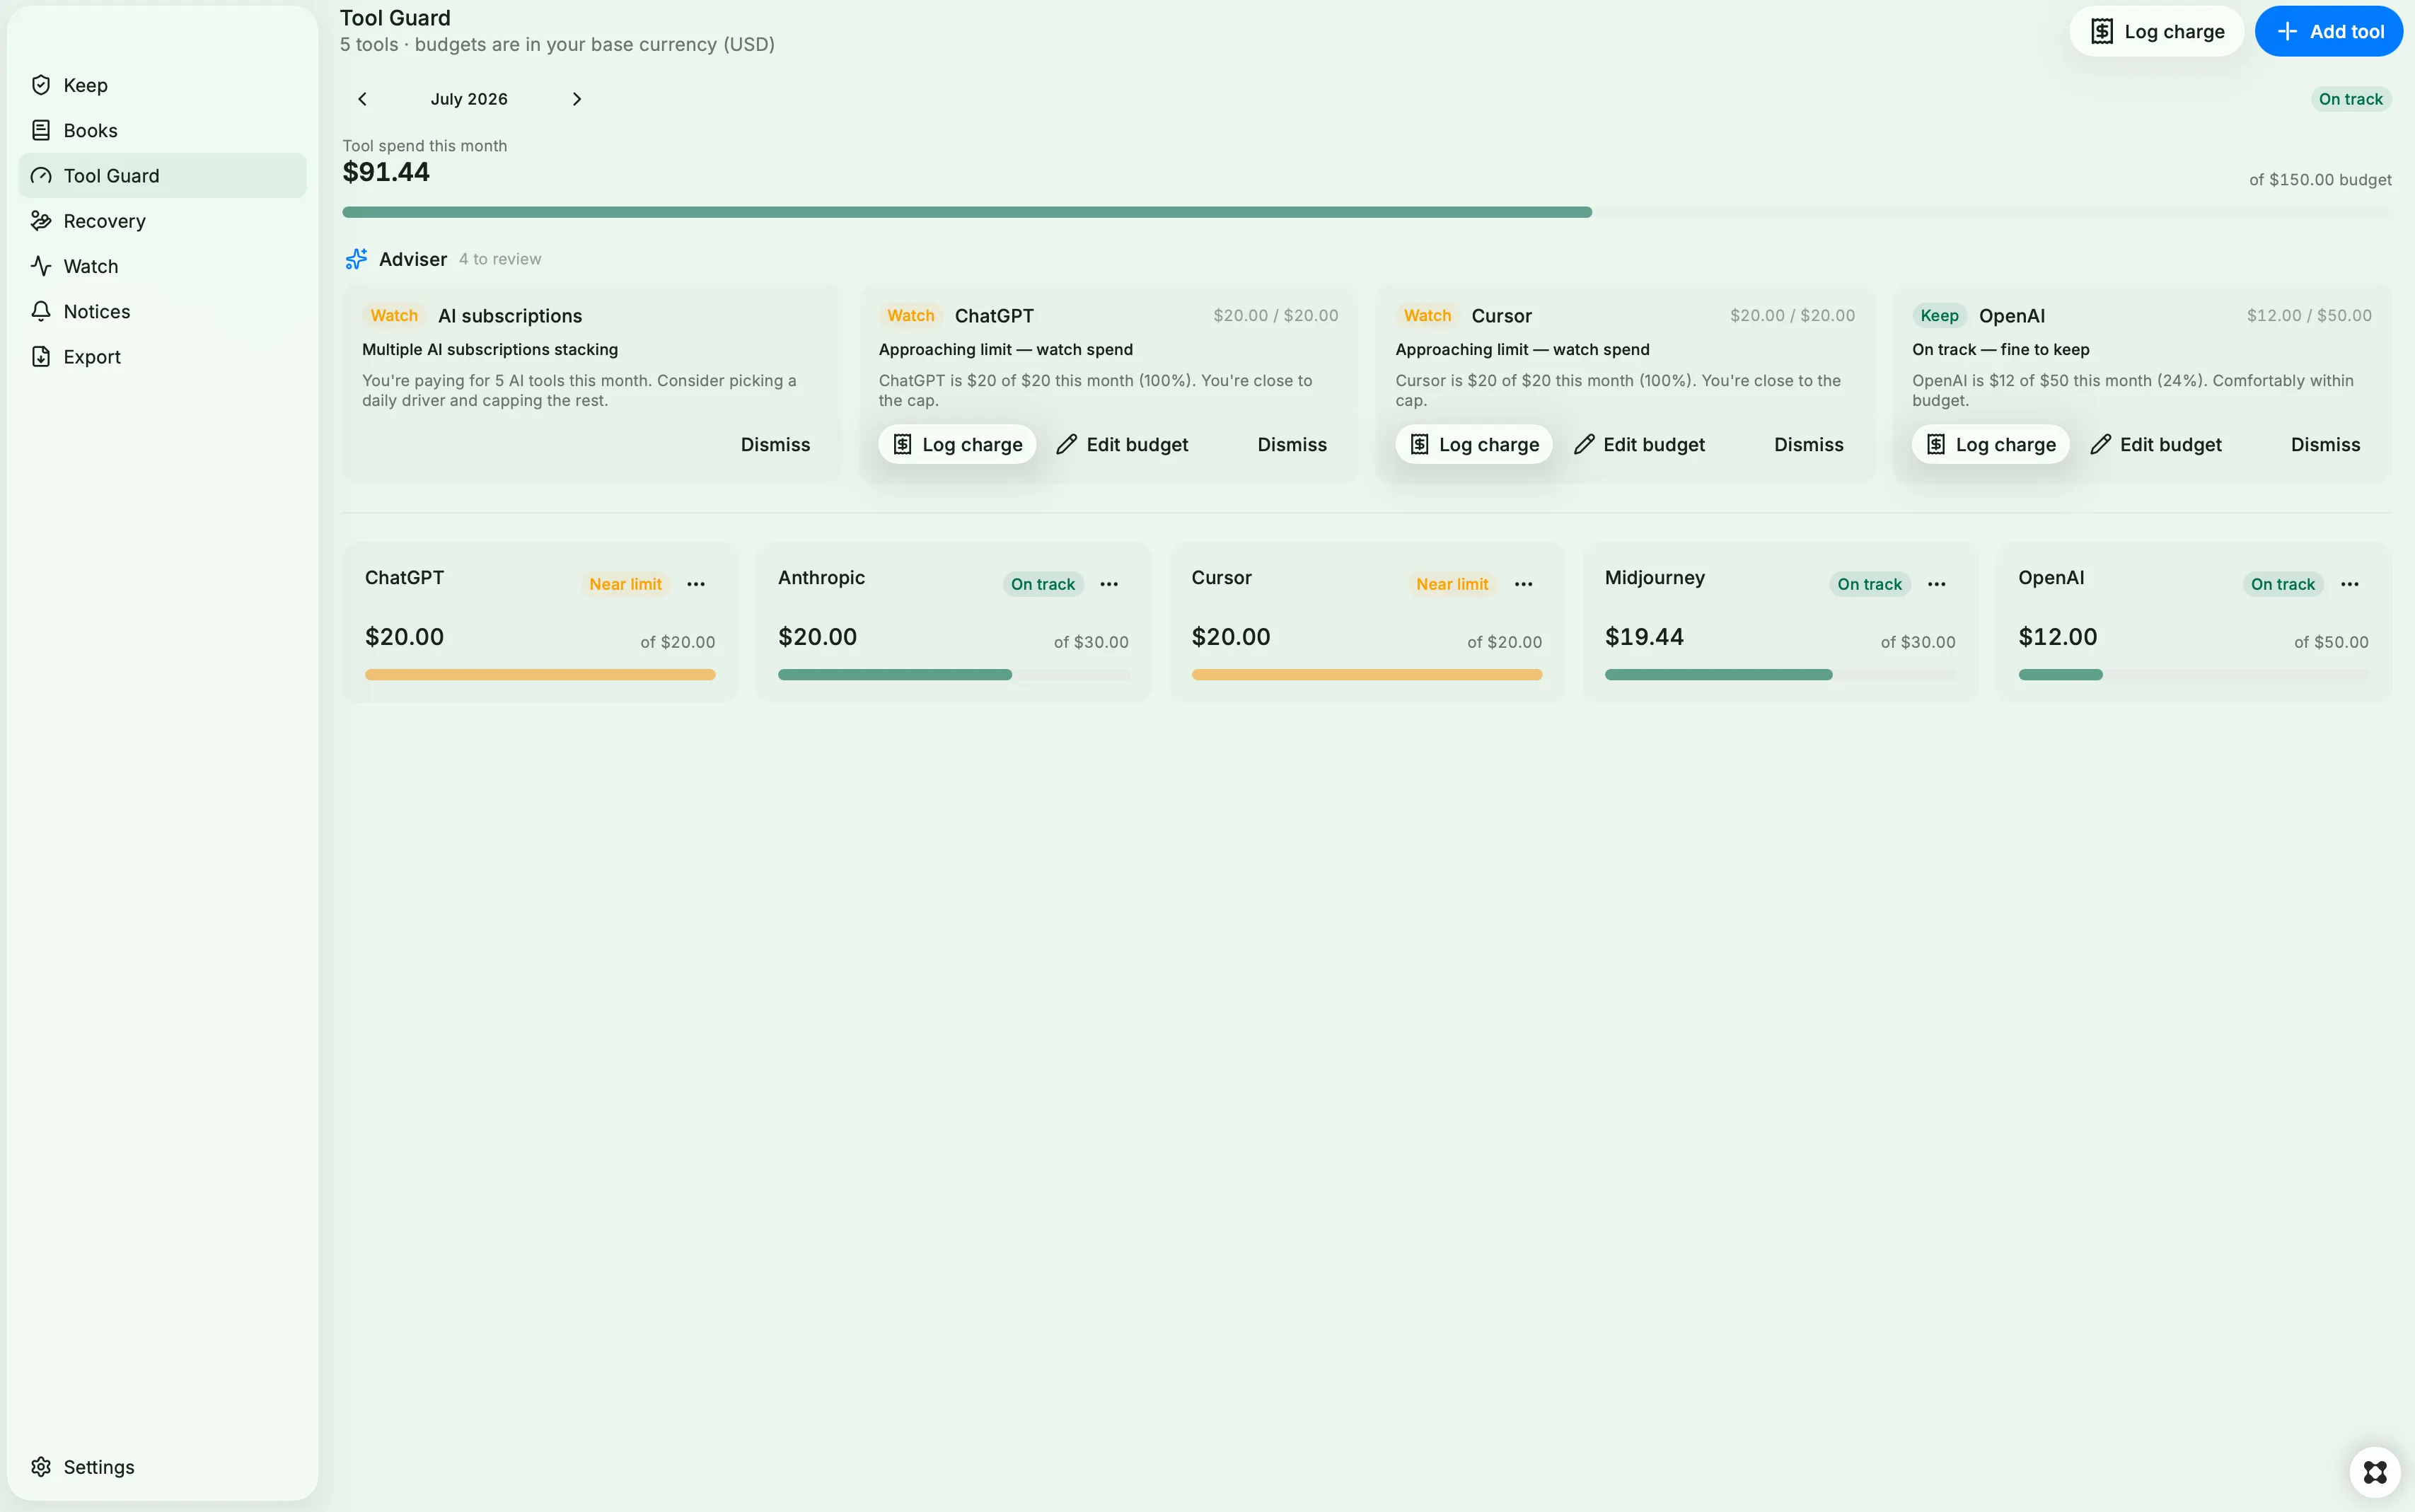
Task: Click pencil icon for Cursor Edit budget
Action: [1584, 445]
